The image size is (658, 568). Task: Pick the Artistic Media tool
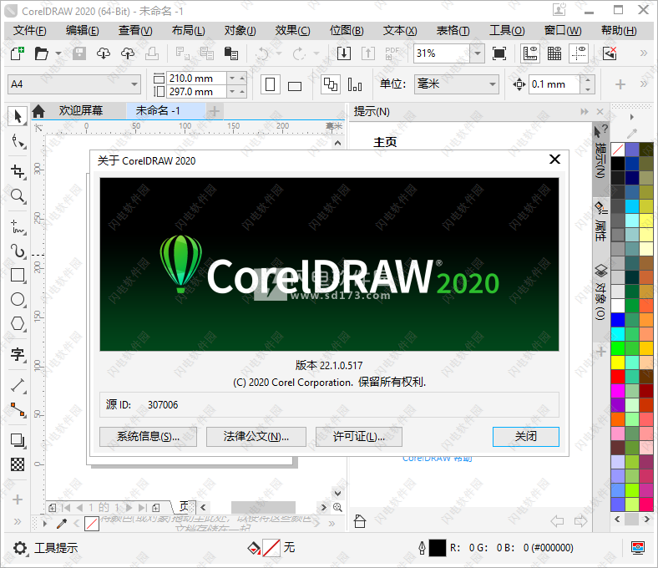click(18, 251)
